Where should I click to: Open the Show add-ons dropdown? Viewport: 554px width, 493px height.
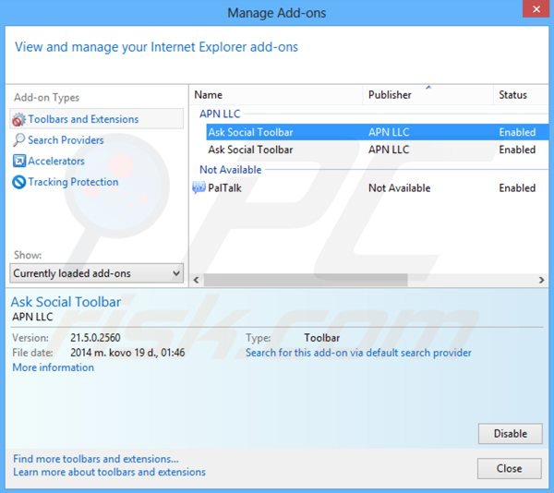(x=96, y=273)
